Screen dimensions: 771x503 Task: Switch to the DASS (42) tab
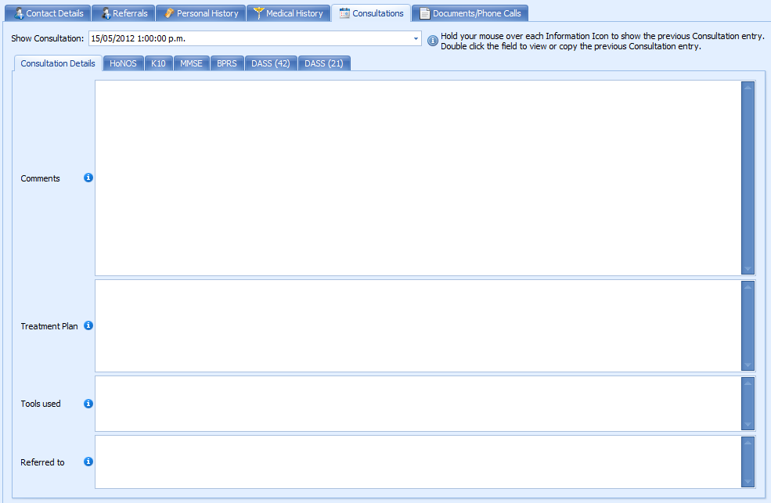pyautogui.click(x=271, y=63)
